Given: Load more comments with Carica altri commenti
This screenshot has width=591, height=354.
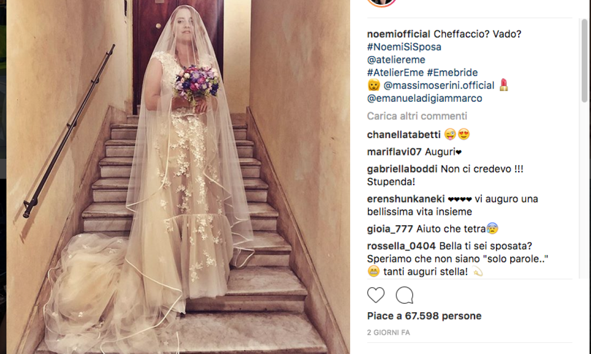Looking at the screenshot, I should (x=417, y=116).
